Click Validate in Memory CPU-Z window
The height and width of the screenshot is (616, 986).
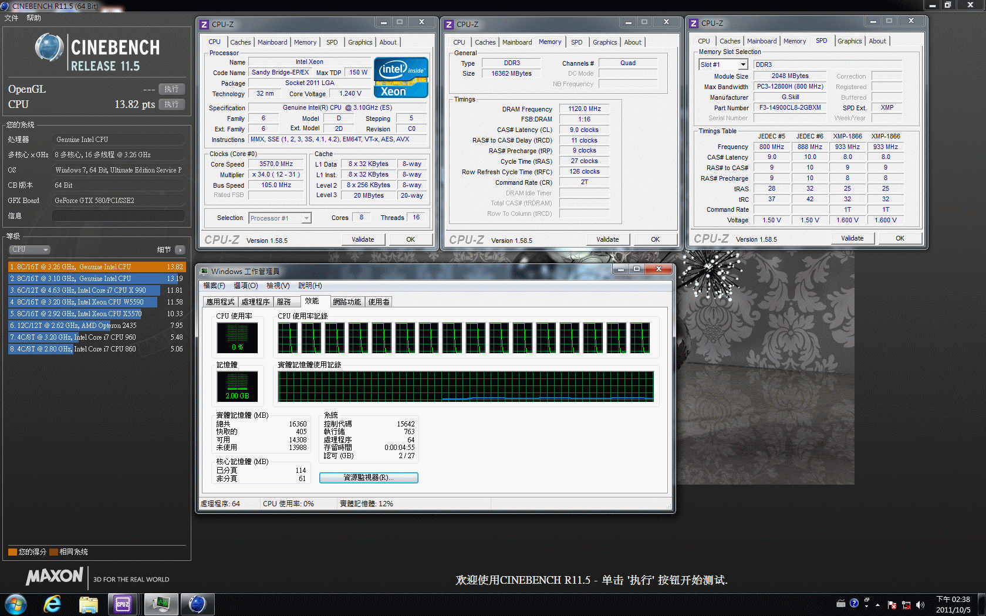607,239
